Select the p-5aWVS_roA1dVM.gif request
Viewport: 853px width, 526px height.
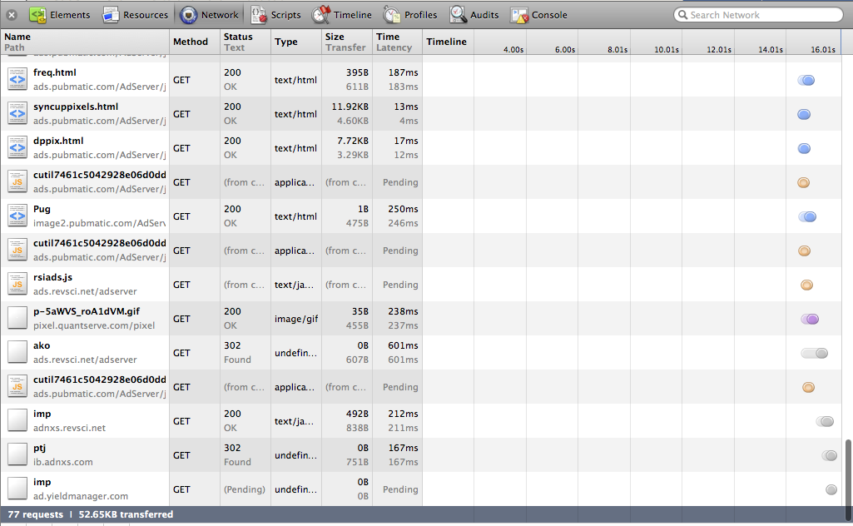[x=87, y=311]
